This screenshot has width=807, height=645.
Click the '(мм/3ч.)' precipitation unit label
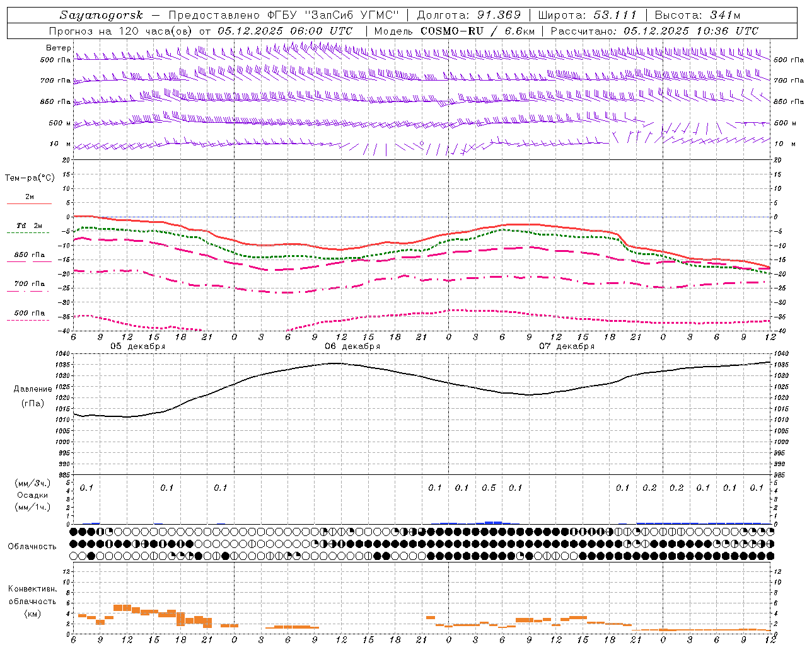pos(33,483)
